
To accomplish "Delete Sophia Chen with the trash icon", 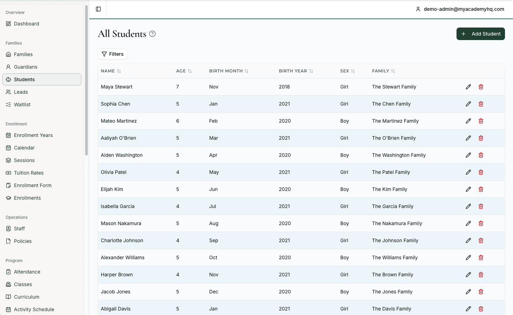I will [481, 104].
